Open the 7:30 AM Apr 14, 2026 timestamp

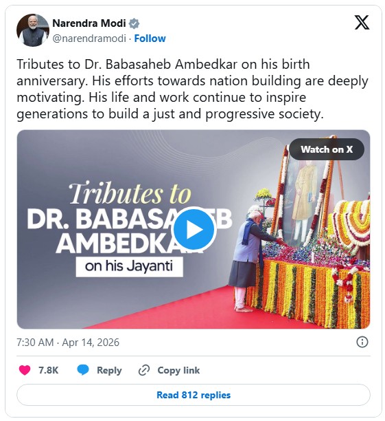[x=68, y=343]
